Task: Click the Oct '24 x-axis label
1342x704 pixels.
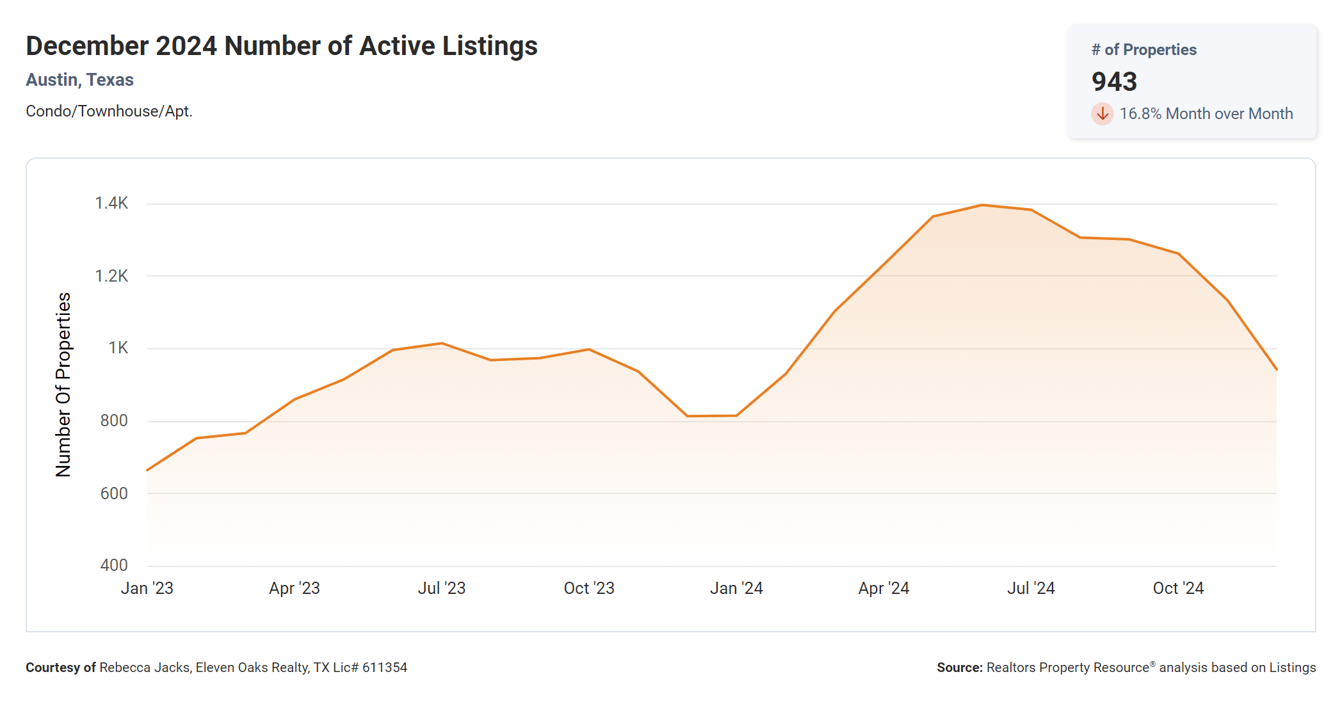Action: [1178, 588]
